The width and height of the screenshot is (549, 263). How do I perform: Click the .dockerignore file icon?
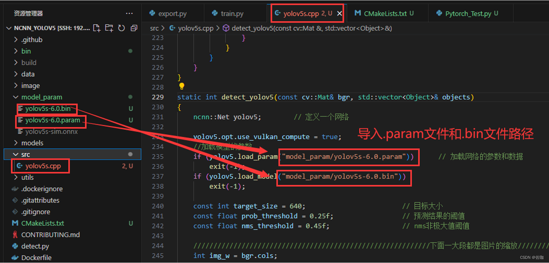coord(15,189)
